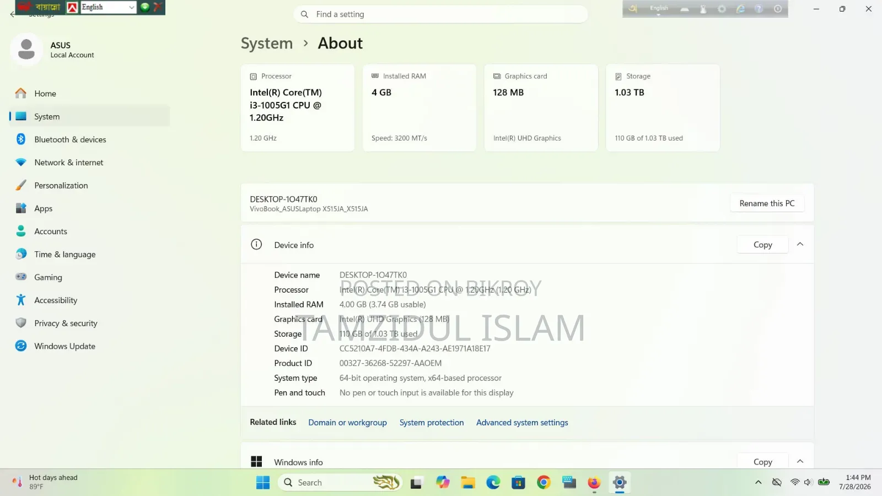Click the Avro keyboard logo icon
Viewport: 882px width, 496px height.
tap(633, 9)
